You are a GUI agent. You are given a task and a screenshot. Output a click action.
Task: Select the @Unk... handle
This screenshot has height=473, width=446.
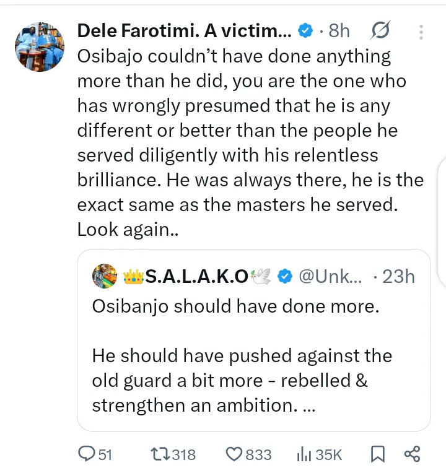pos(331,277)
